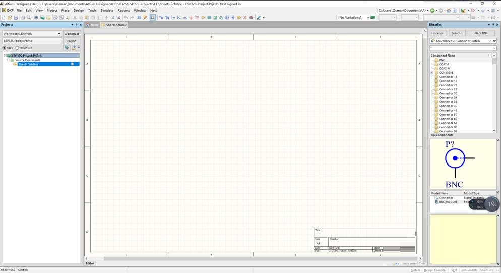The height and width of the screenshot is (273, 501).
Task: Pin the Projects panel
Action: (x=77, y=25)
